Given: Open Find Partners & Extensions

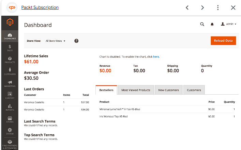Looking at the screenshot, I should click(10, 144).
